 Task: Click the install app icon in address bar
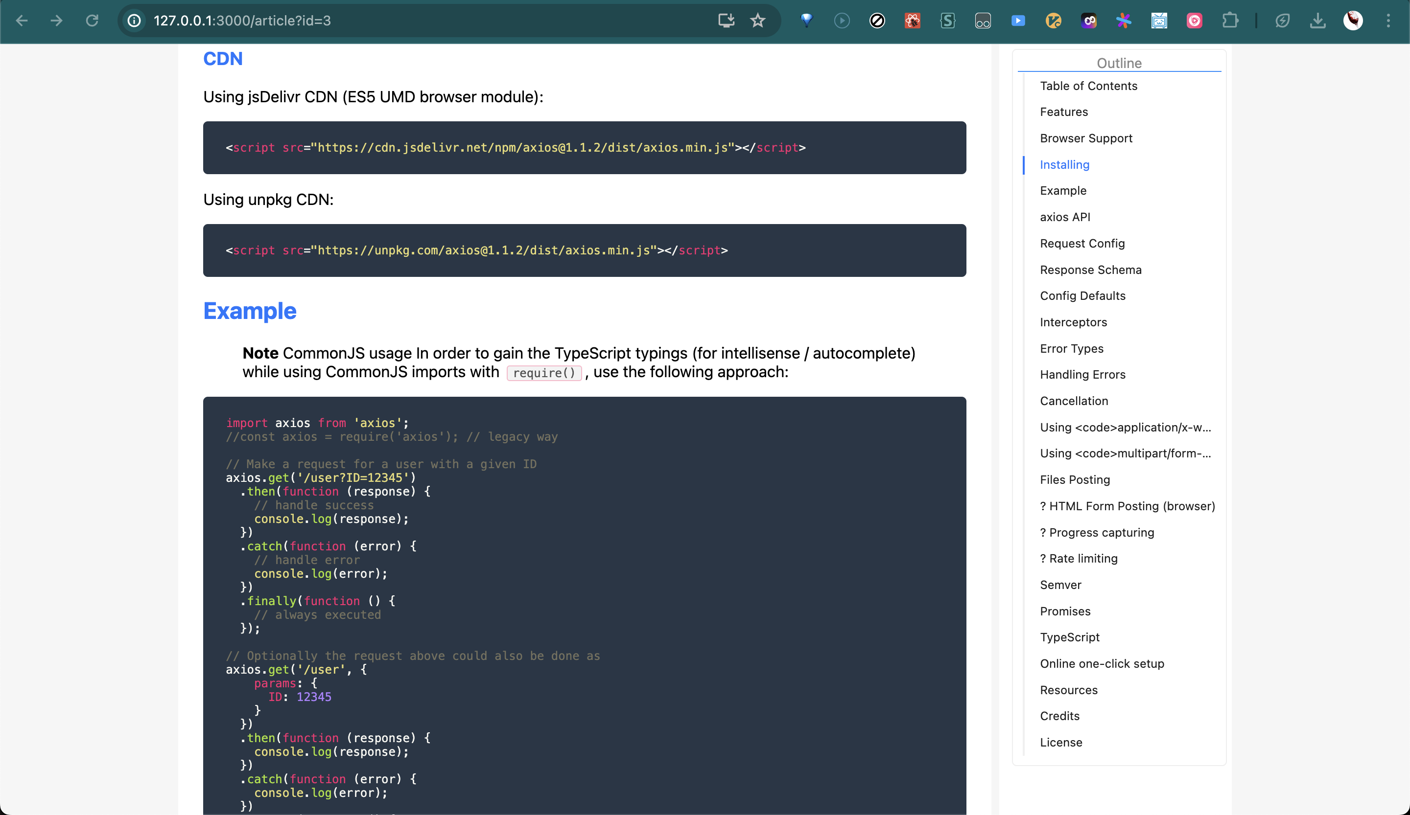tap(726, 21)
